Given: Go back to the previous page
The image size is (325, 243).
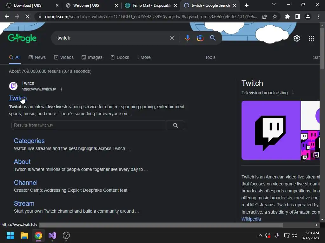Looking at the screenshot, I should click(7, 16).
